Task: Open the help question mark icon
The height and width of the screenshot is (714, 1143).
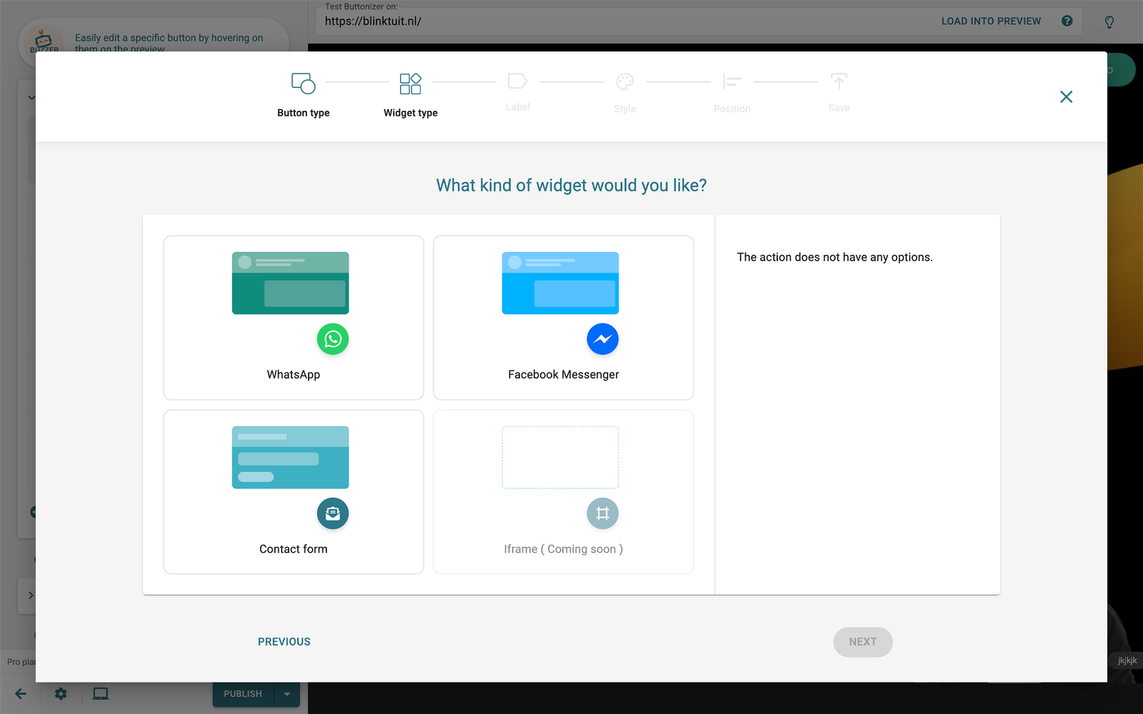Action: point(1067,21)
